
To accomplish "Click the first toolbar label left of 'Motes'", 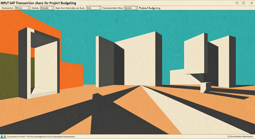I will (x=7, y=8).
